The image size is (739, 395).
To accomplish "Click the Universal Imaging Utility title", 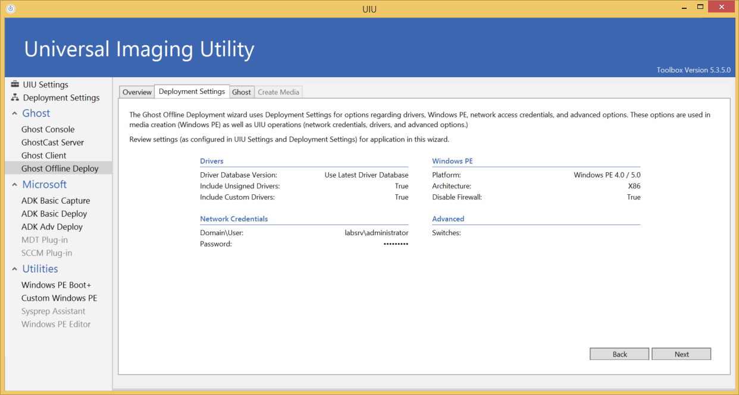I will coord(139,49).
